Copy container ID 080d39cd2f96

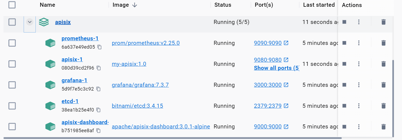(99, 68)
